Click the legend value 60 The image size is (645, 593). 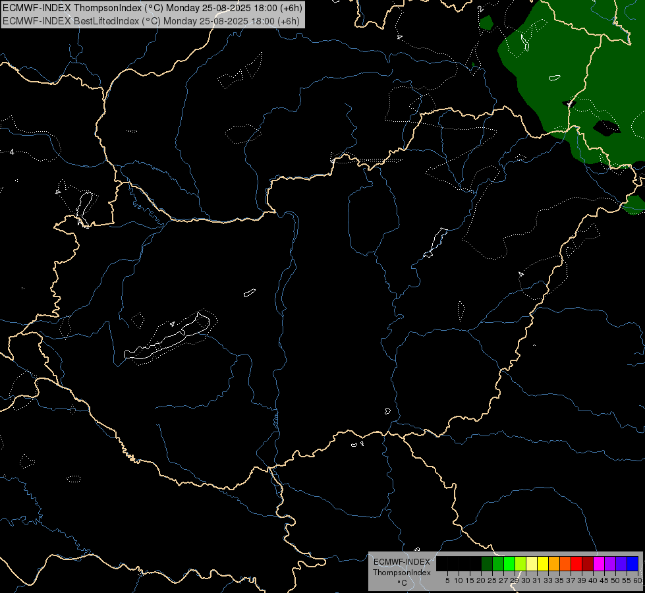[x=638, y=580]
